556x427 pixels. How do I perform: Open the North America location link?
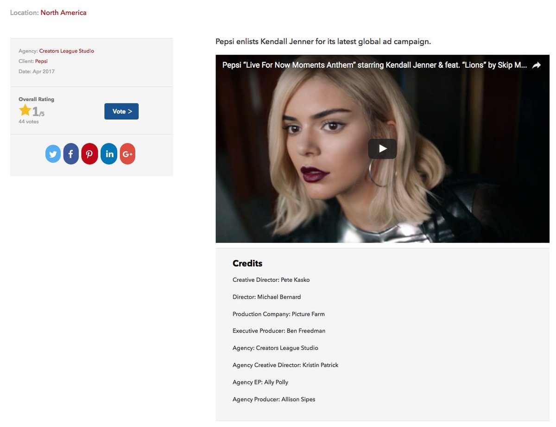click(x=63, y=13)
